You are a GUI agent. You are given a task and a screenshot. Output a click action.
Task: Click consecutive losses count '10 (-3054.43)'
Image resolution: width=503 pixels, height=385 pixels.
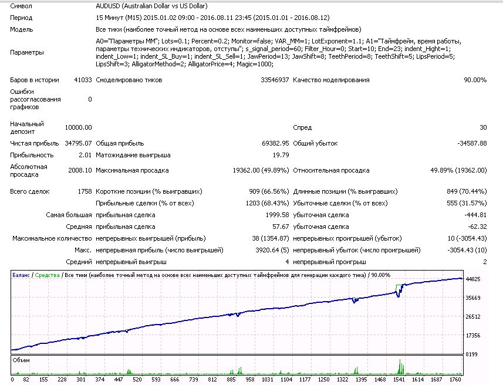point(467,238)
